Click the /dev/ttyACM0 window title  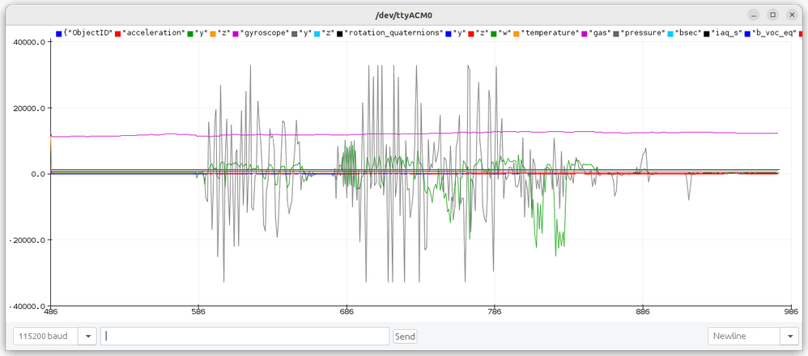pos(403,15)
